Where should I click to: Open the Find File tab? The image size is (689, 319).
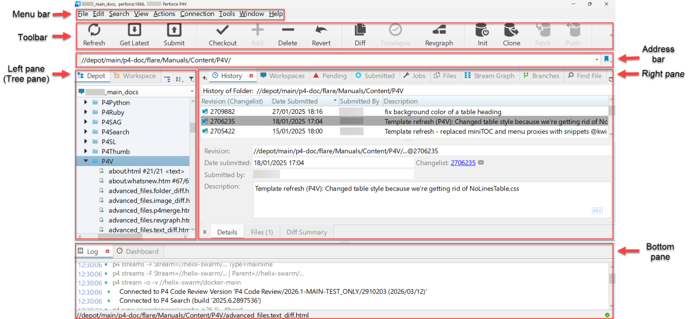pyautogui.click(x=584, y=75)
